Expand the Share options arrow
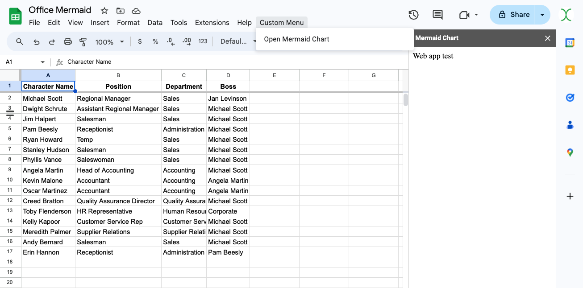 (542, 15)
